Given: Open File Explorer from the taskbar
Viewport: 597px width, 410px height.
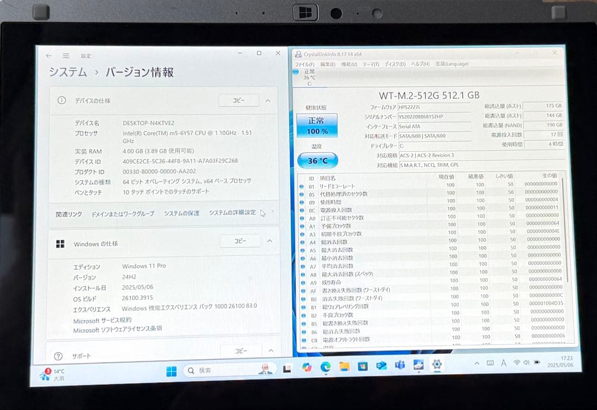Looking at the screenshot, I should pos(344,365).
